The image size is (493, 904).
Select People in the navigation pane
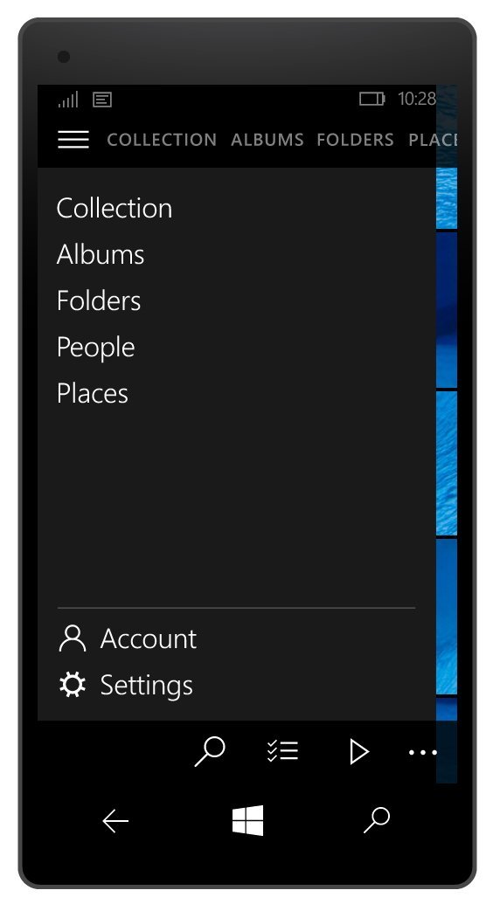point(96,348)
